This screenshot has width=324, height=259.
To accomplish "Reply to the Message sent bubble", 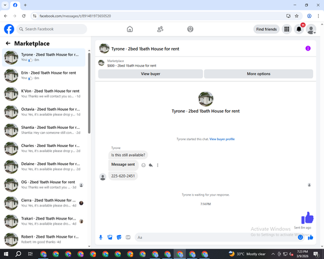I will (x=150, y=165).
